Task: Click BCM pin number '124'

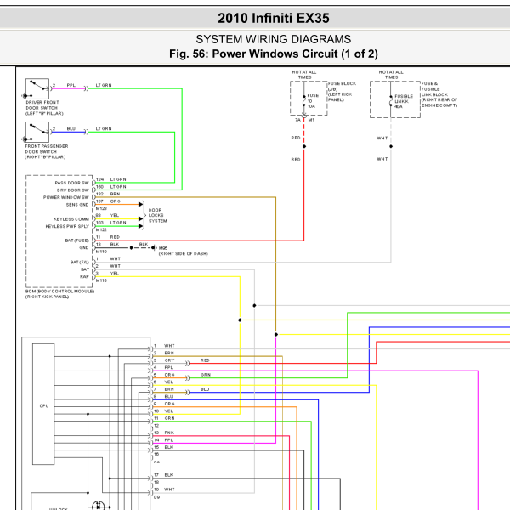Action: point(99,179)
